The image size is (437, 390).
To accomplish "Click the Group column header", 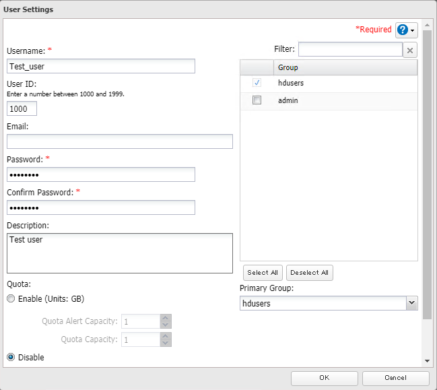I will 345,67.
